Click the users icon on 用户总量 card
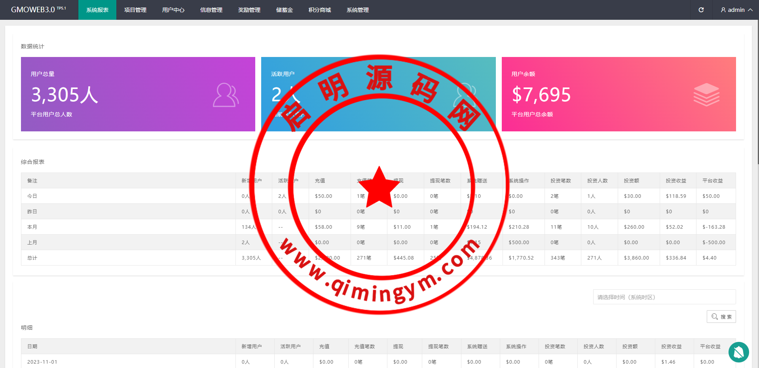This screenshot has height=368, width=759. click(x=226, y=95)
